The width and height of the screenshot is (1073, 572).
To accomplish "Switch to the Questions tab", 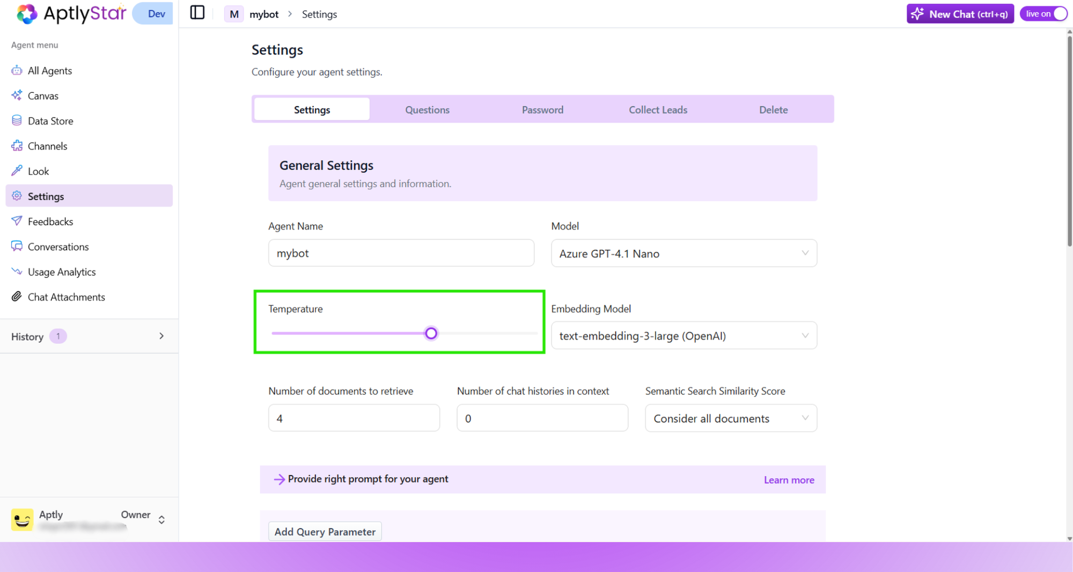I will (x=427, y=109).
